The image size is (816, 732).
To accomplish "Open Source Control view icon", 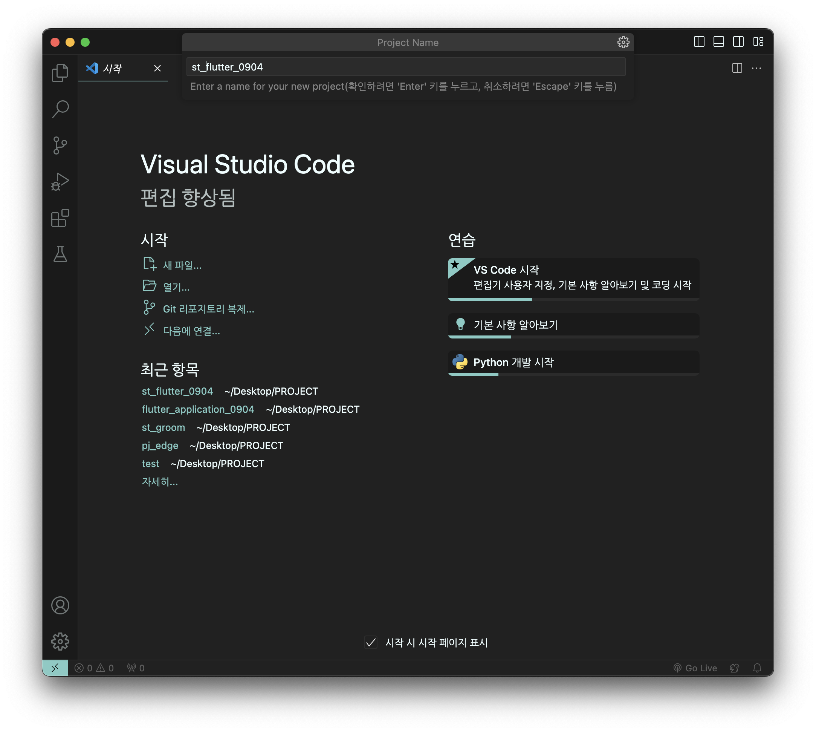I will (60, 145).
